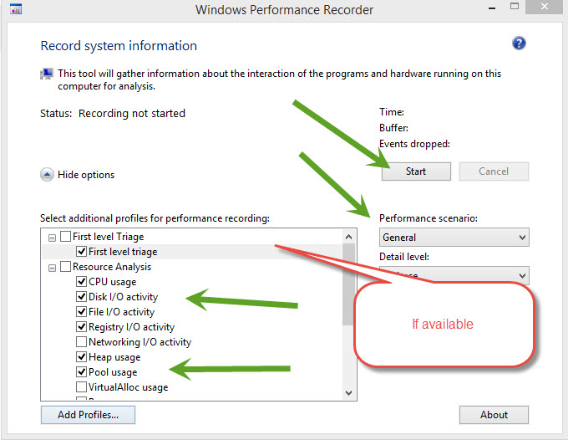Viewport: 568px width, 440px height.
Task: Maximize the Windows Performance Recorder window
Action: [515, 6]
